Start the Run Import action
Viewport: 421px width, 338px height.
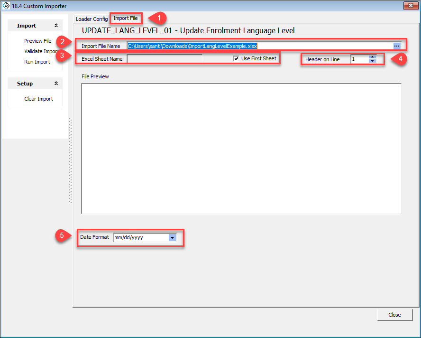tap(37, 62)
